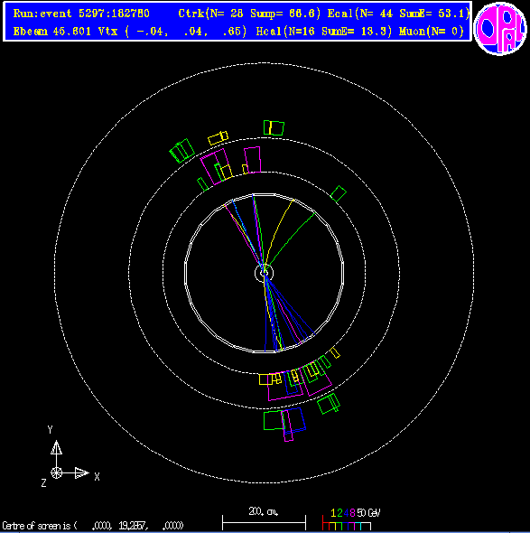The height and width of the screenshot is (533, 530).
Task: Click the isolated green box on right ring
Action: click(x=339, y=193)
